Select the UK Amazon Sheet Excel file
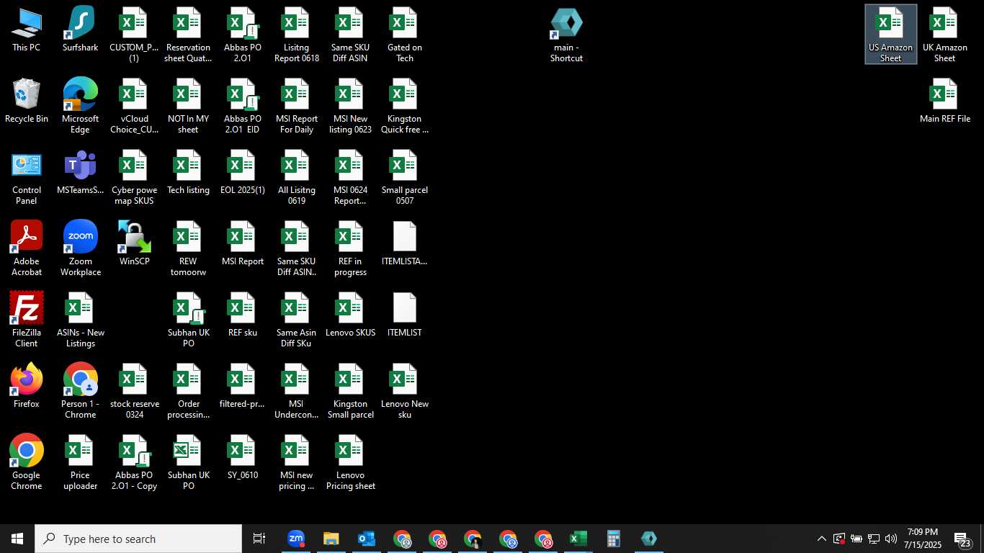The image size is (984, 553). (x=944, y=35)
